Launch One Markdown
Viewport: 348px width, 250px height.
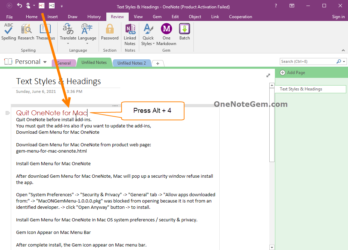pos(166,34)
